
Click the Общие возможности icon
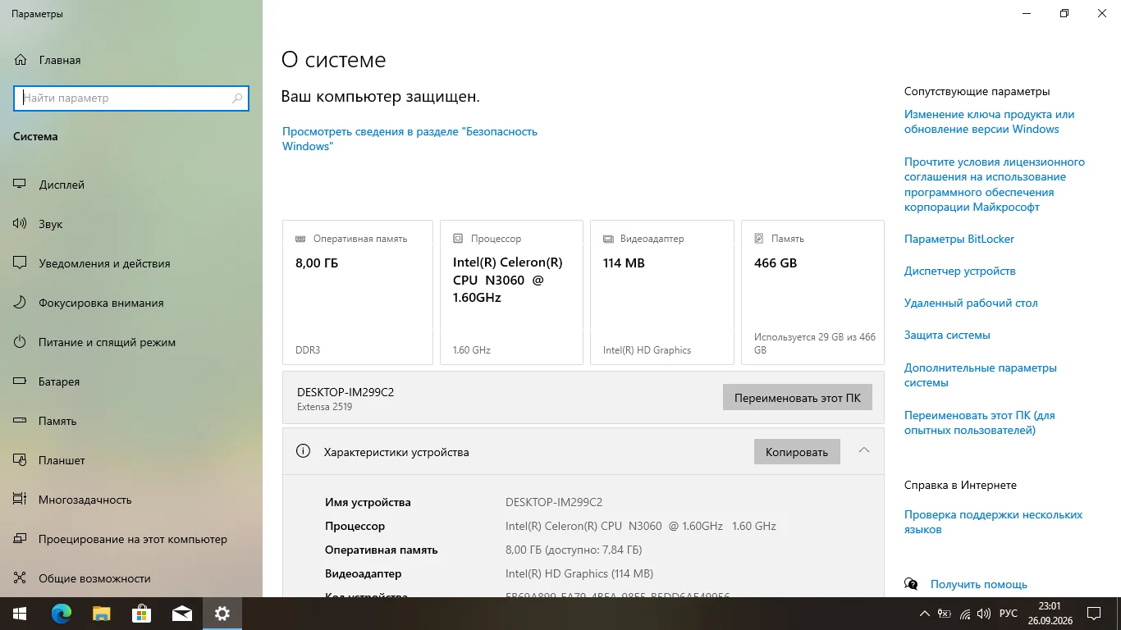pyautogui.click(x=21, y=578)
